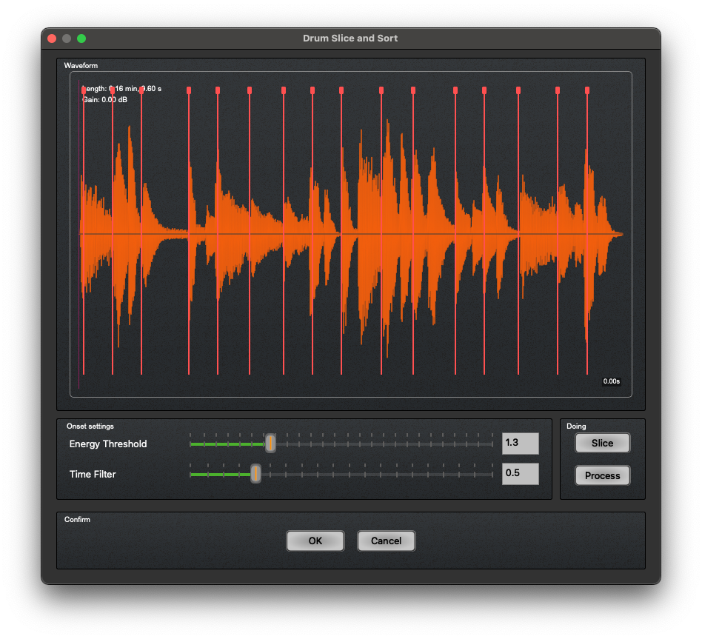Select the second-to-last slice marker handle
This screenshot has width=702, height=639.
pyautogui.click(x=558, y=90)
